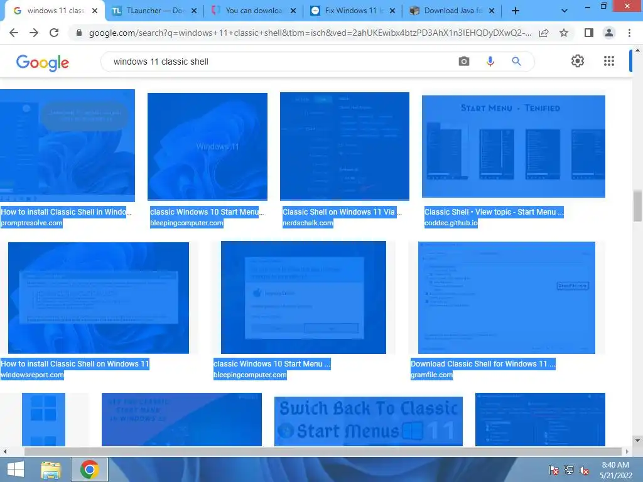Visit nerdschalk.com source link

point(308,223)
